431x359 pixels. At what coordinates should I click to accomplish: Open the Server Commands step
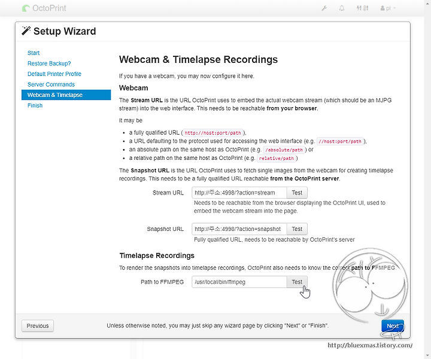coord(51,84)
